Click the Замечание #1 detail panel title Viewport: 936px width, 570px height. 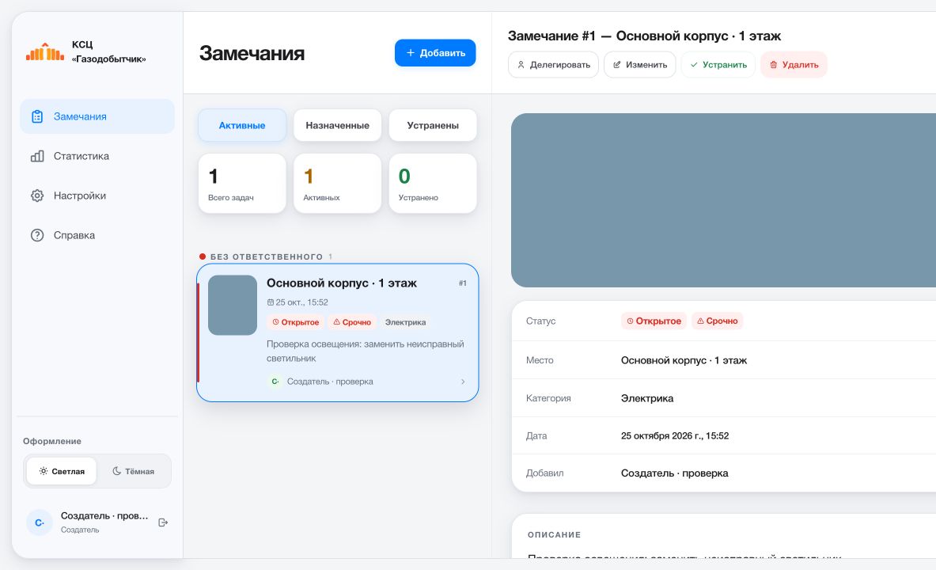(644, 36)
